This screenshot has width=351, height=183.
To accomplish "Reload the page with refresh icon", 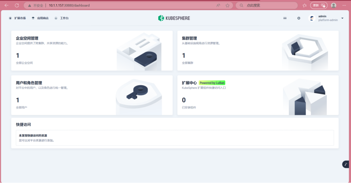I will coord(17,5).
